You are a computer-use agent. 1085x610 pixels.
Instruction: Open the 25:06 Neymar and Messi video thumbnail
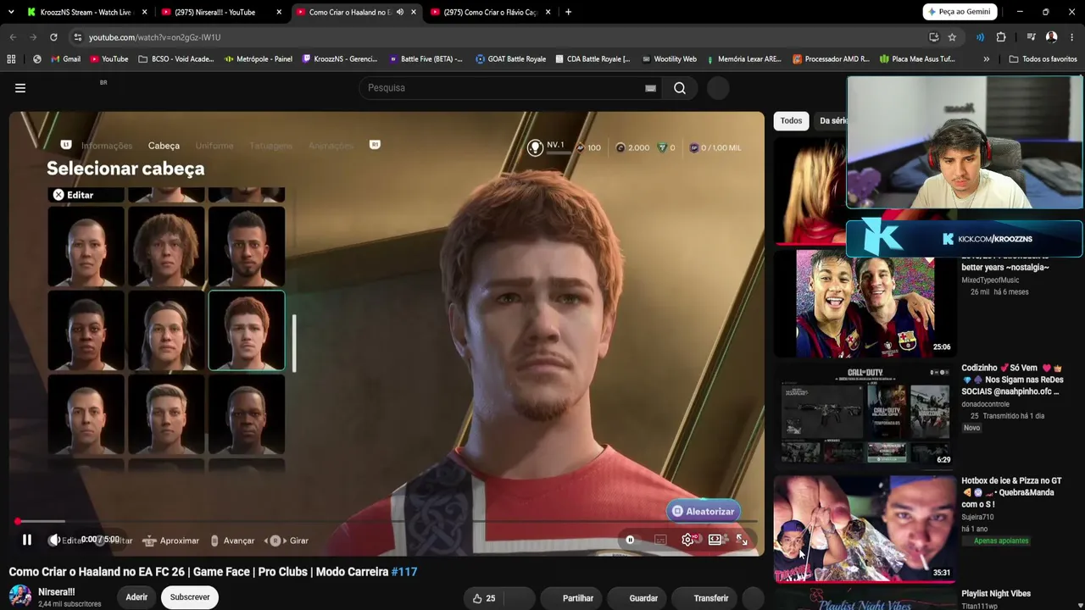[864, 303]
